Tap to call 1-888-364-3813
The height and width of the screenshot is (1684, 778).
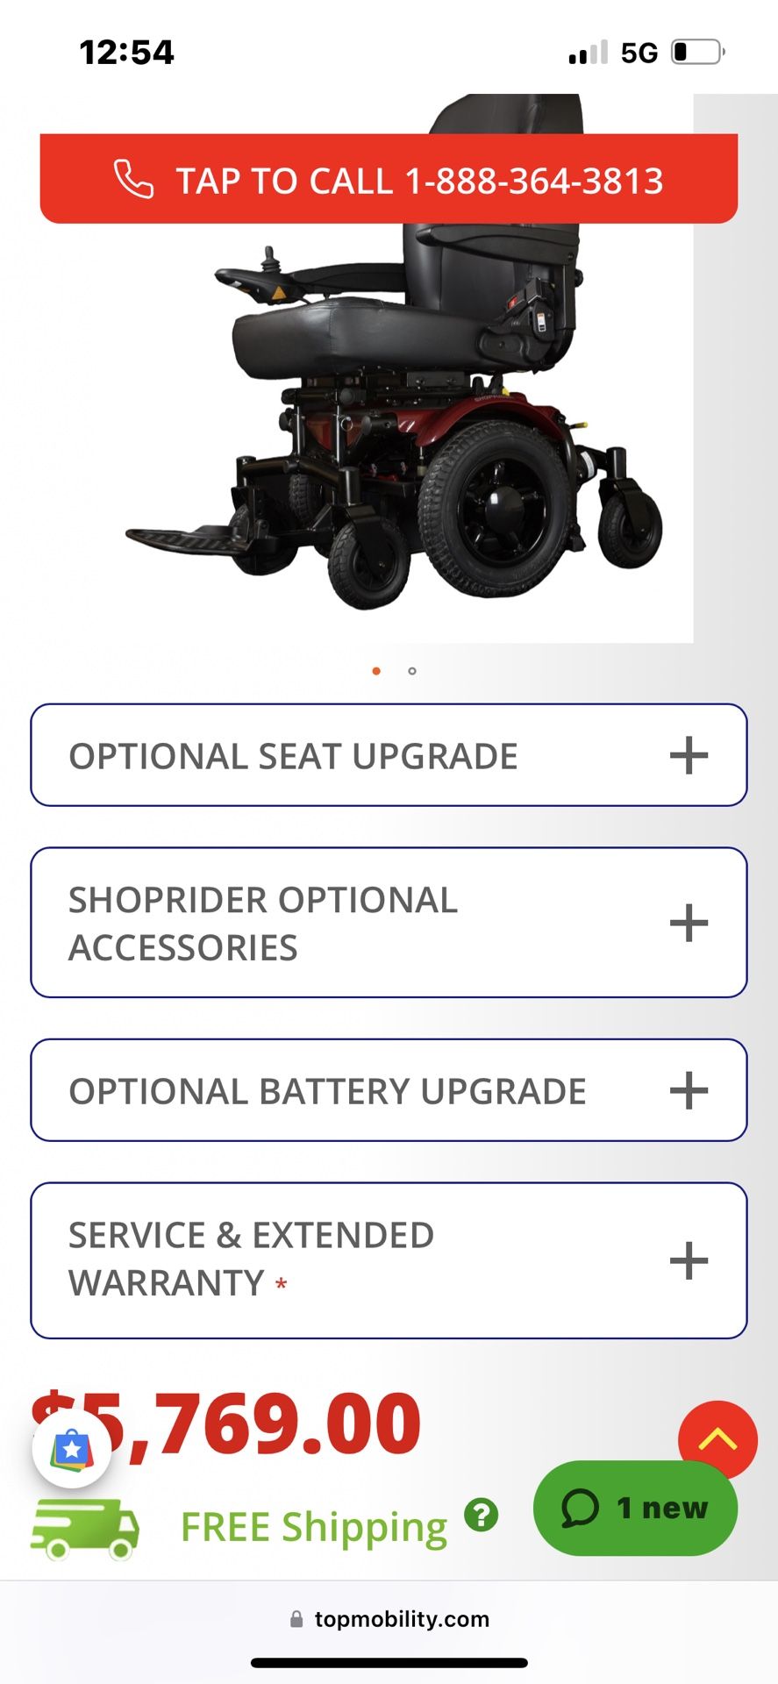pyautogui.click(x=419, y=181)
